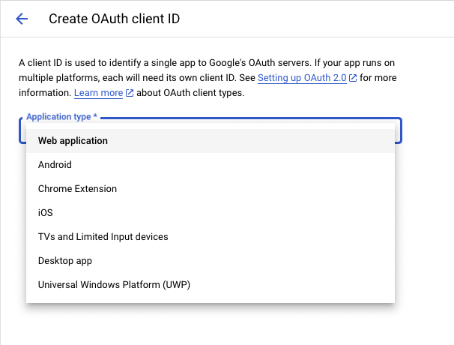Open the Setting up OAuth 2.0 link
This screenshot has width=454, height=345.
[x=302, y=78]
